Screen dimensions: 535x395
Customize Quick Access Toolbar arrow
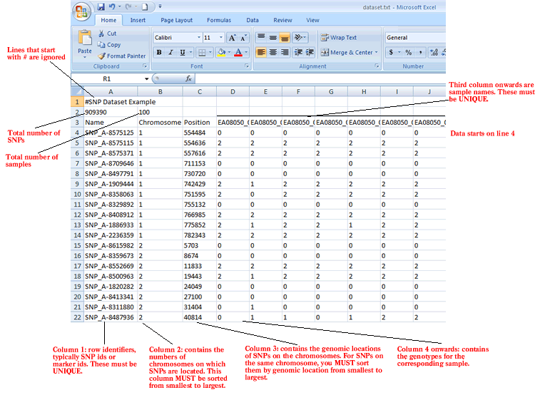click(160, 7)
